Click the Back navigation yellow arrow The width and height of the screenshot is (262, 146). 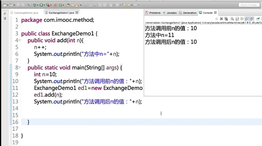click(129, 5)
